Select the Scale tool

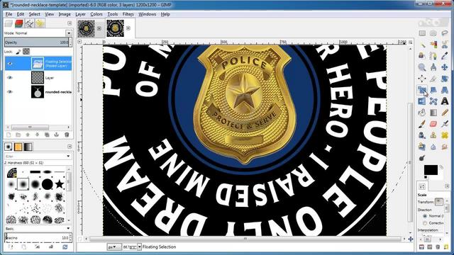pyautogui.click(x=422, y=90)
